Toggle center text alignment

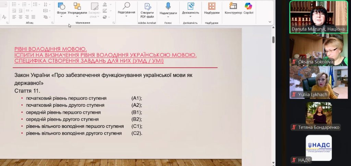(20, 17)
